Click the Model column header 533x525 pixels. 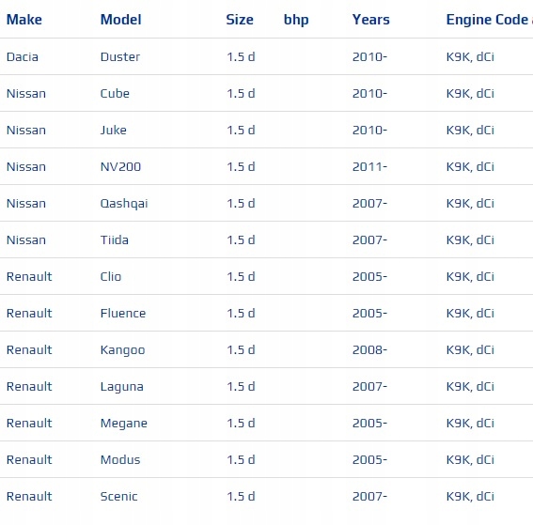tap(120, 20)
